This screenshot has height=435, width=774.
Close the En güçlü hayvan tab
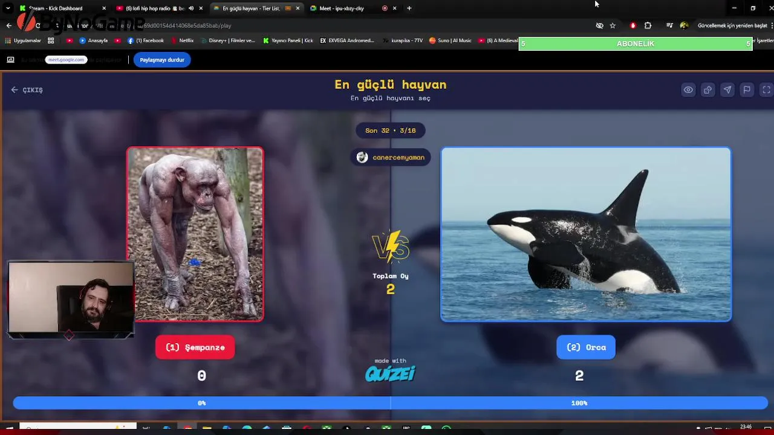[x=298, y=8]
